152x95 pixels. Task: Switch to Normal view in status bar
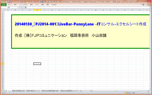tap(126, 93)
